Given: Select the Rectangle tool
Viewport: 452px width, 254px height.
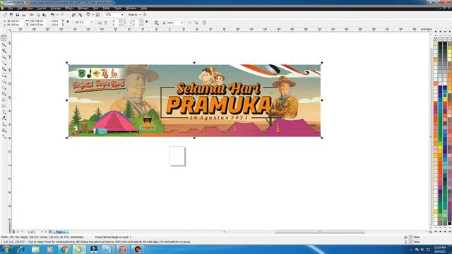Looking at the screenshot, I should click(x=4, y=75).
